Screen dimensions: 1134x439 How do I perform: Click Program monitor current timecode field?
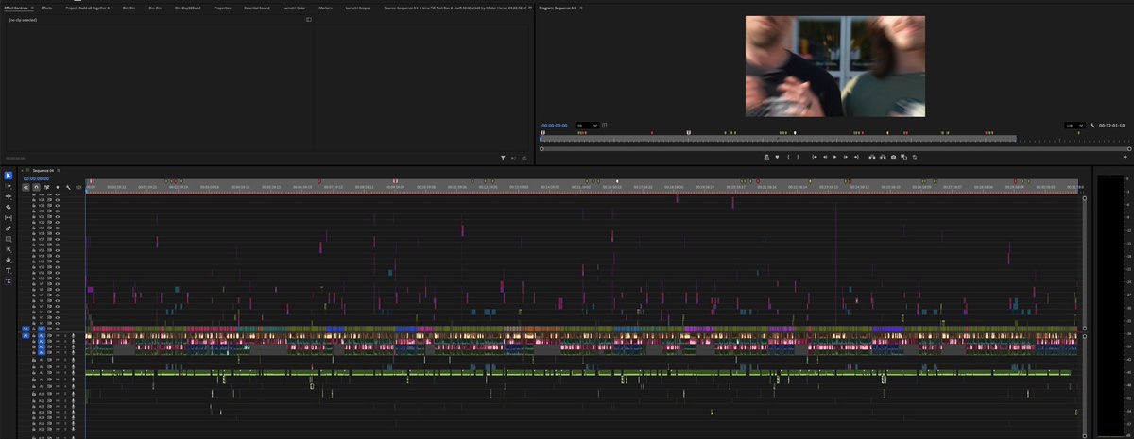coord(555,125)
